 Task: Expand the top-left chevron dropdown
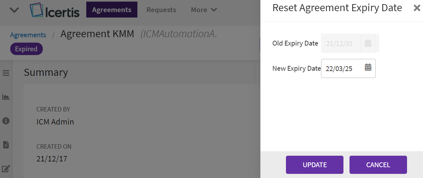click(14, 10)
